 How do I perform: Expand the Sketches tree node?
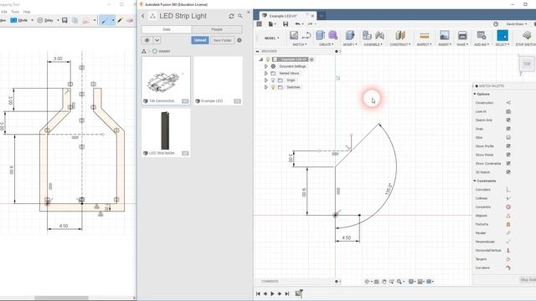pos(266,87)
